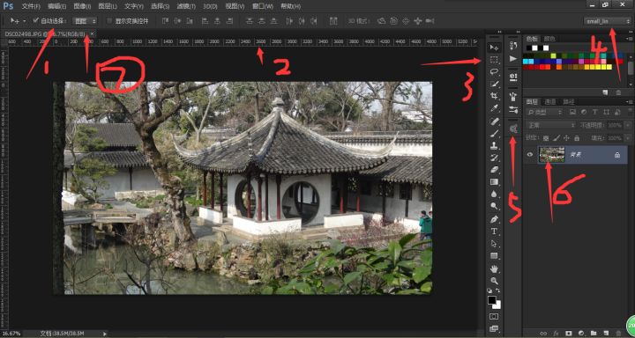Select the History Brush tool

[x=494, y=158]
